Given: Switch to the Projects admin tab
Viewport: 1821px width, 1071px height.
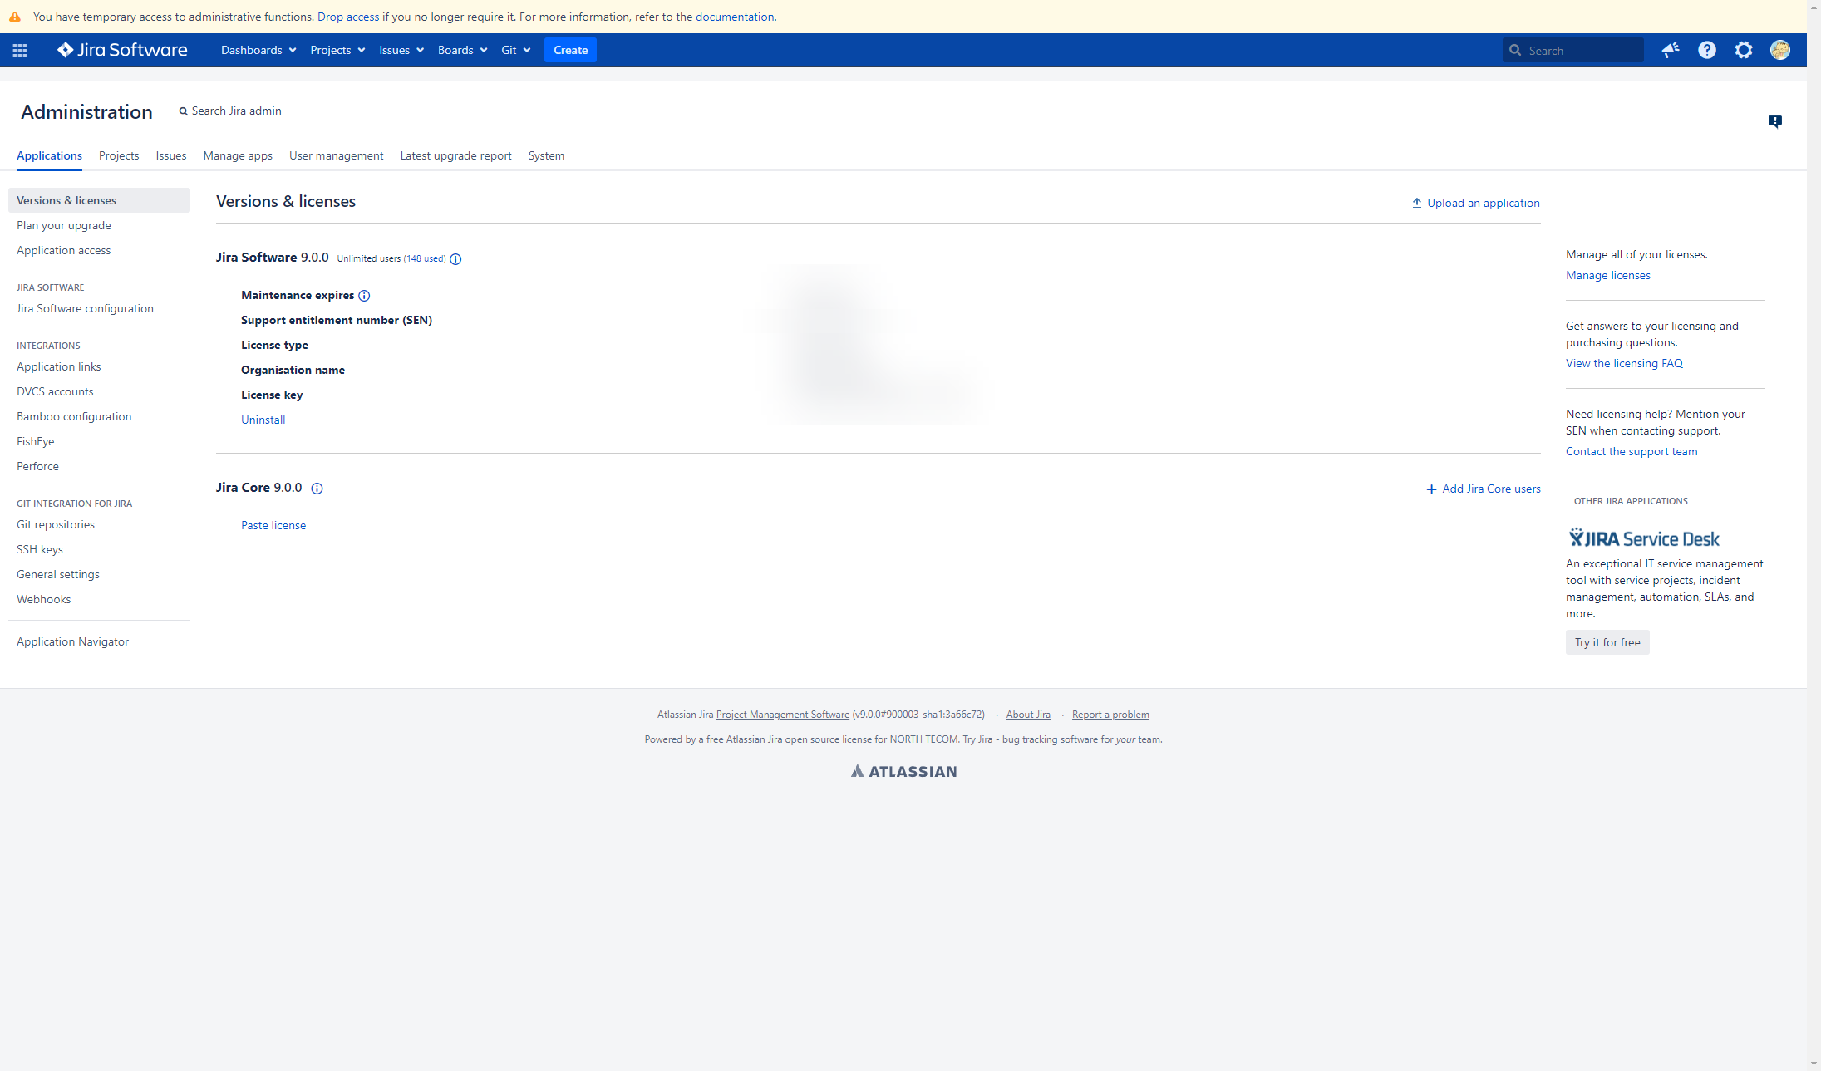Looking at the screenshot, I should [x=119, y=155].
